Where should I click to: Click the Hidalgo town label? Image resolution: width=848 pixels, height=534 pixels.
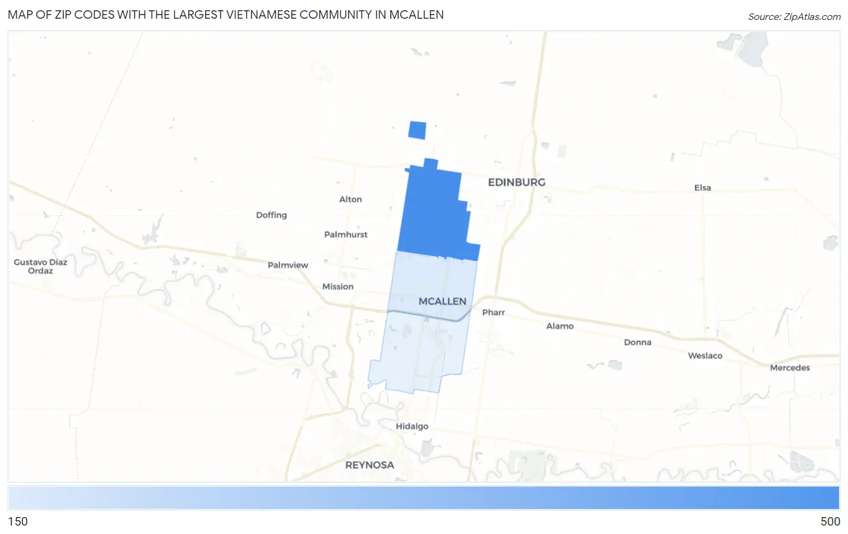[x=413, y=425]
